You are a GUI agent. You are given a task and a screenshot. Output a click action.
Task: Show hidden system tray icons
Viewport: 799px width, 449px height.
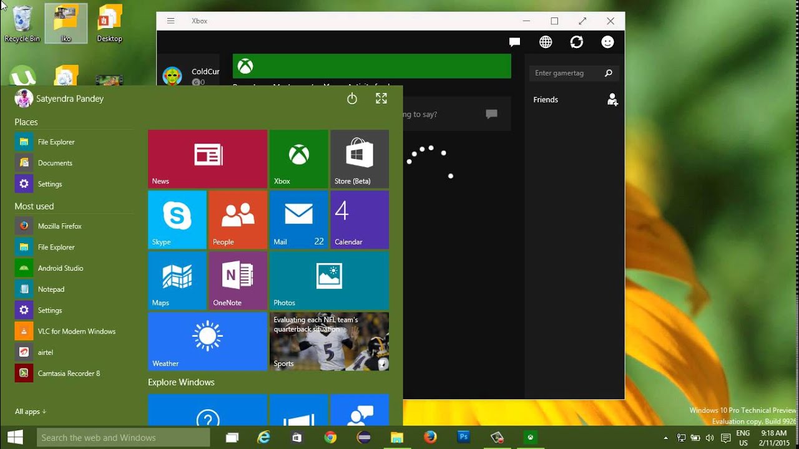click(665, 438)
